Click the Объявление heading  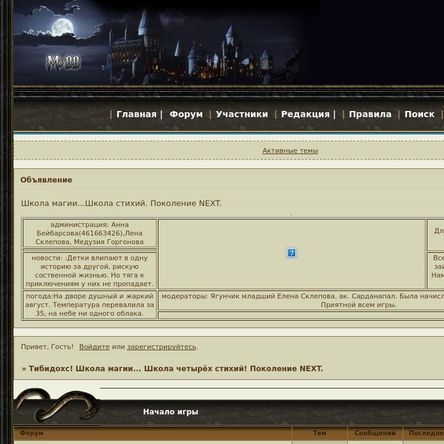(46, 180)
